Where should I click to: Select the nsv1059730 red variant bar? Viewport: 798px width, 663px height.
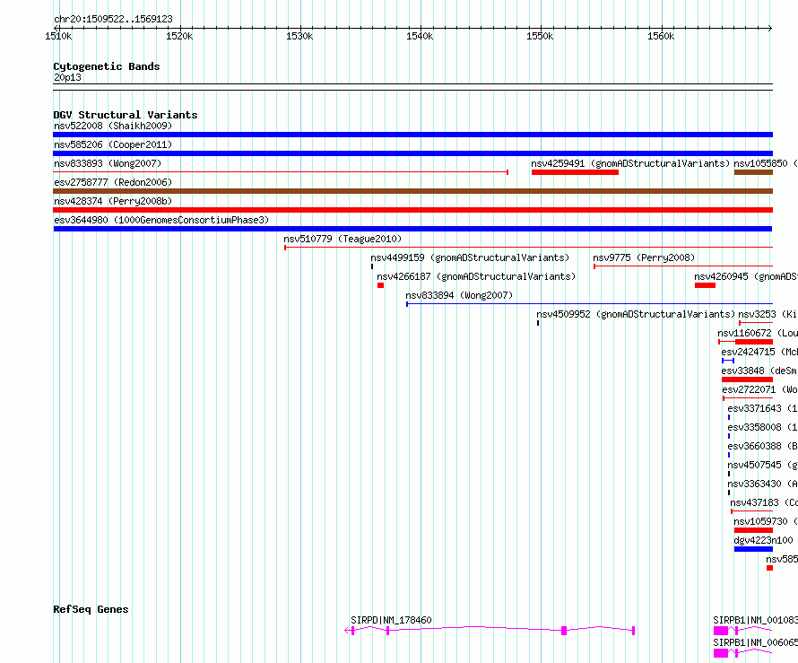(753, 530)
